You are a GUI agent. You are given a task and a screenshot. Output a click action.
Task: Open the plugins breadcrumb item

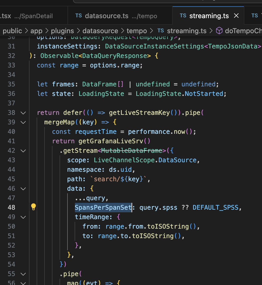tap(62, 31)
